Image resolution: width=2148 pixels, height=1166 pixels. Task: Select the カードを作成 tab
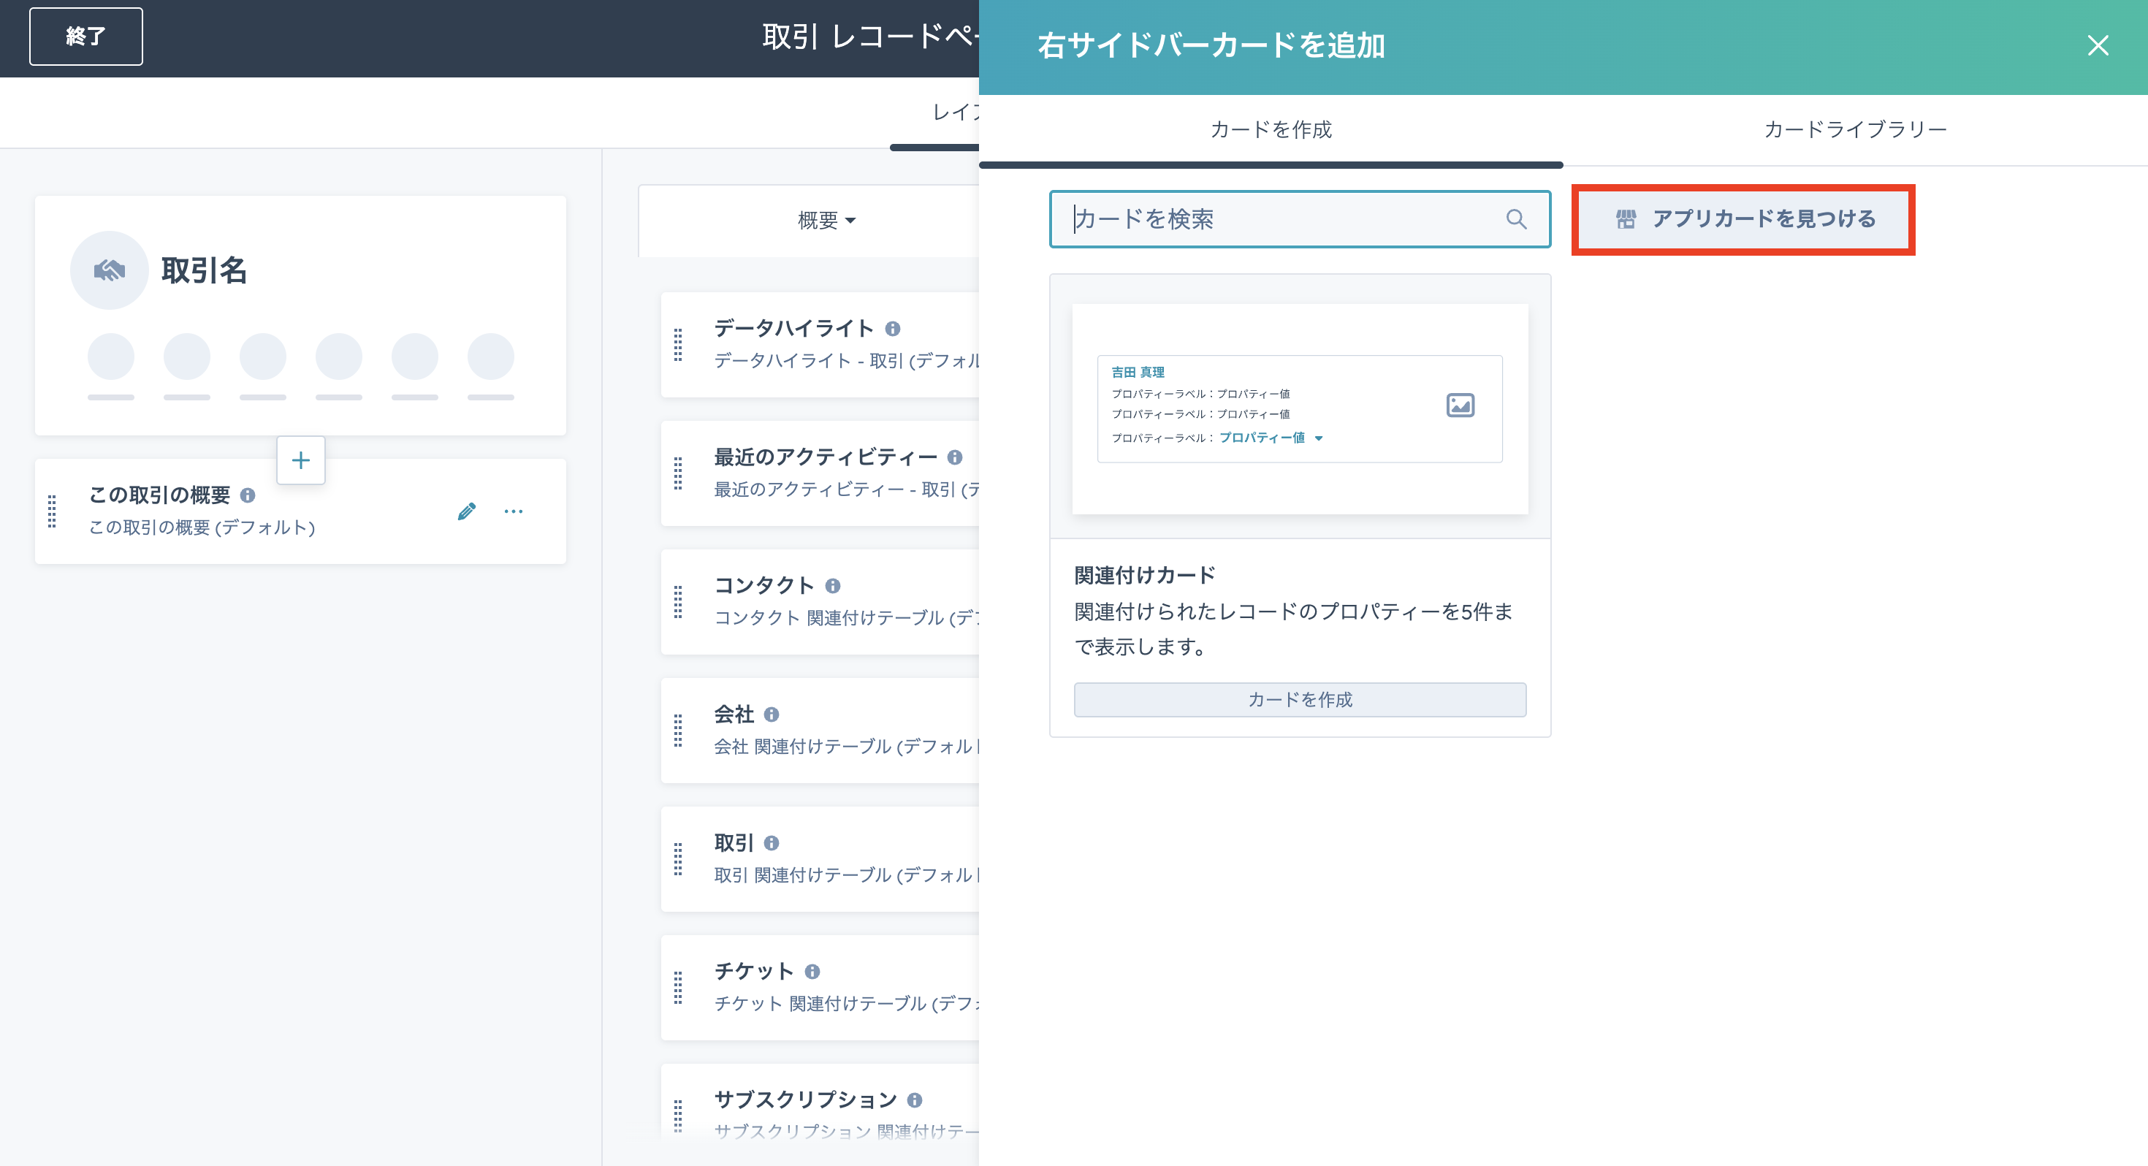point(1271,129)
